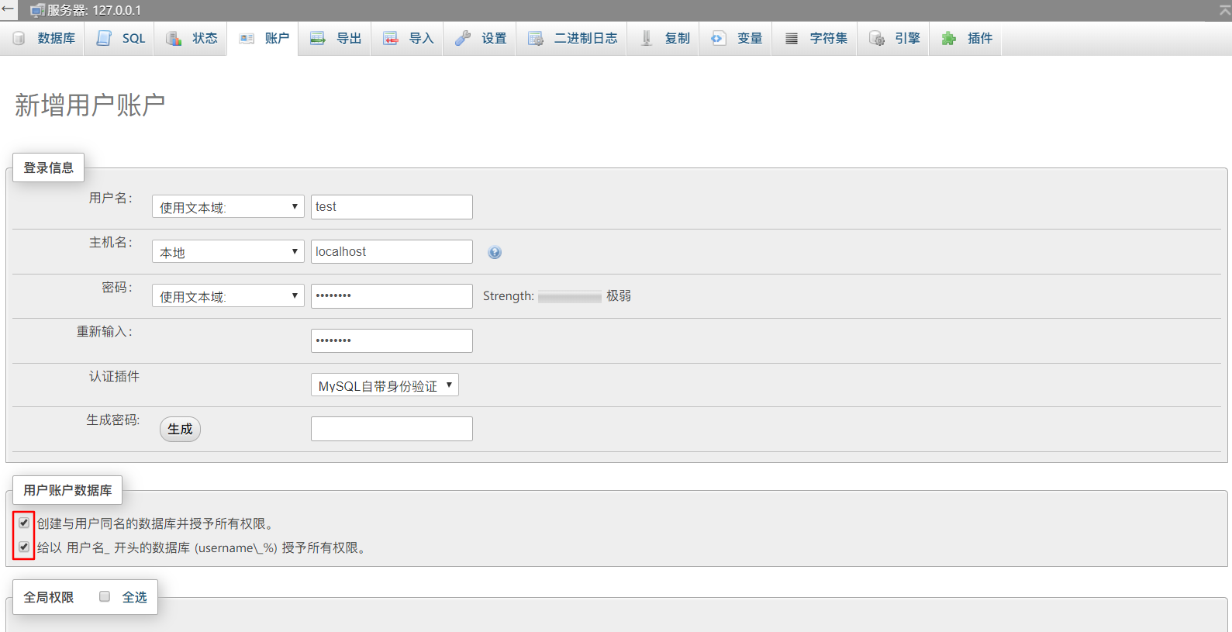Switch to the 字符集 tab

pos(828,39)
